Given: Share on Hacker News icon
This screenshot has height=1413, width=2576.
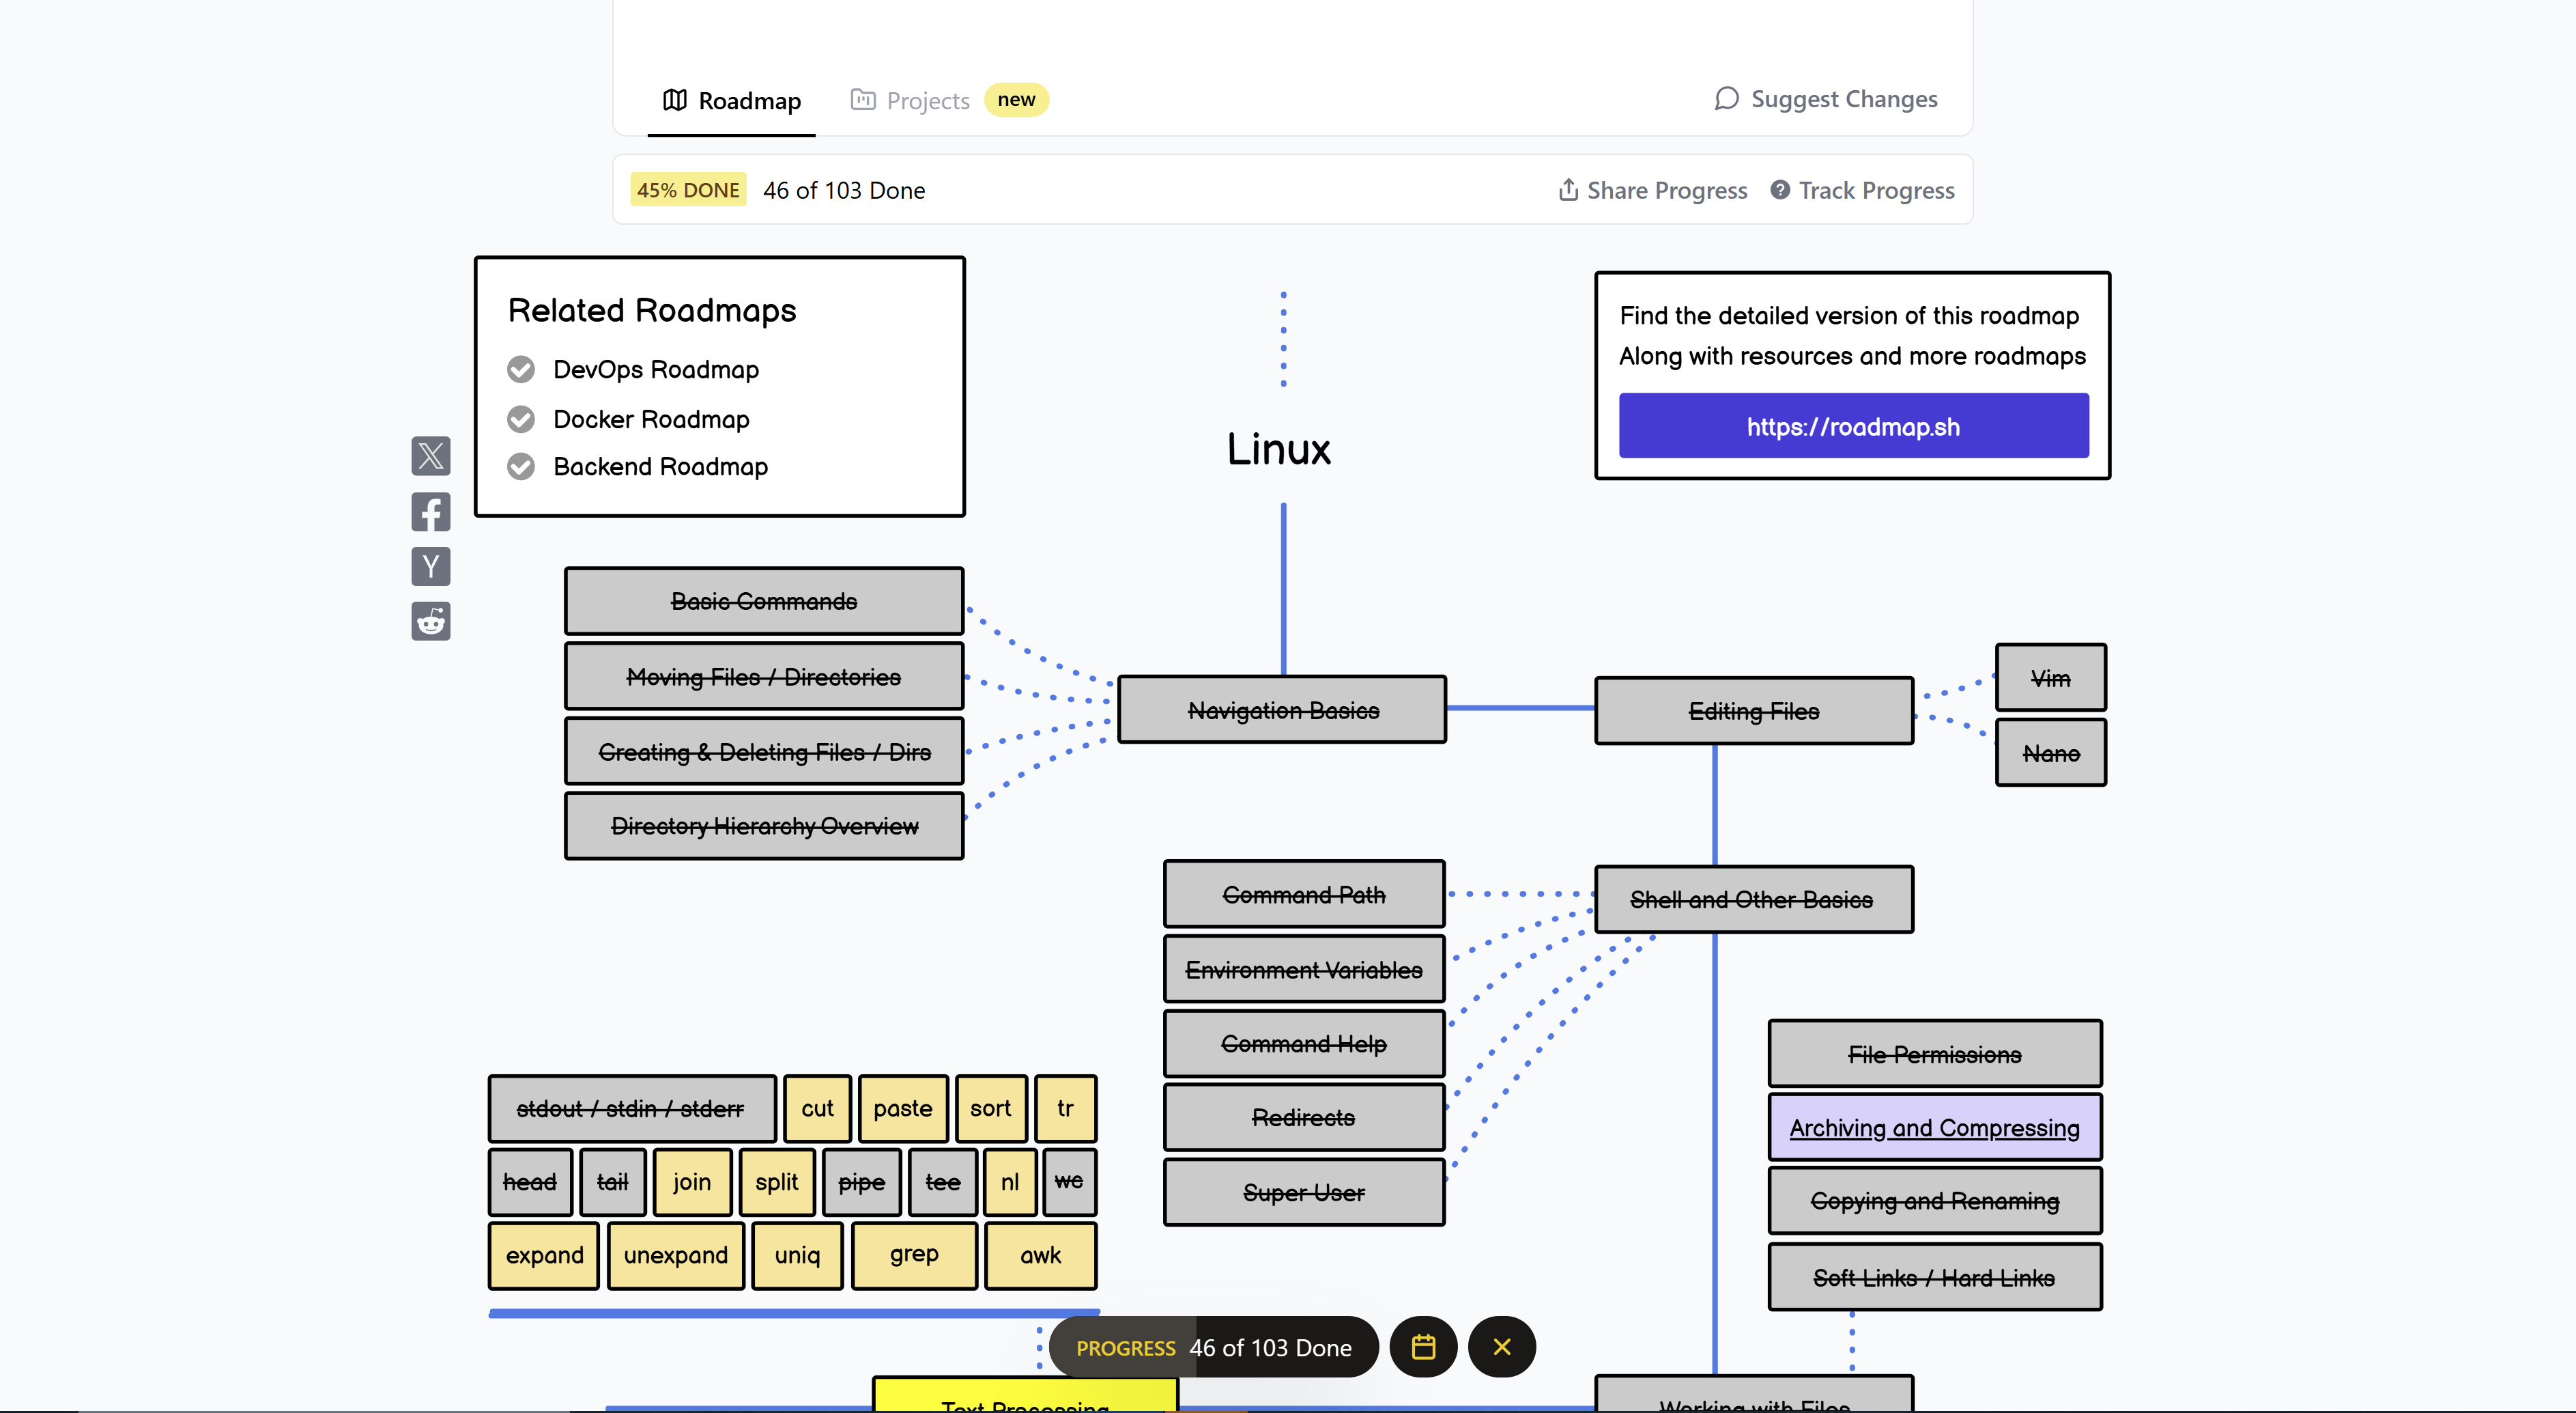Looking at the screenshot, I should click(430, 566).
